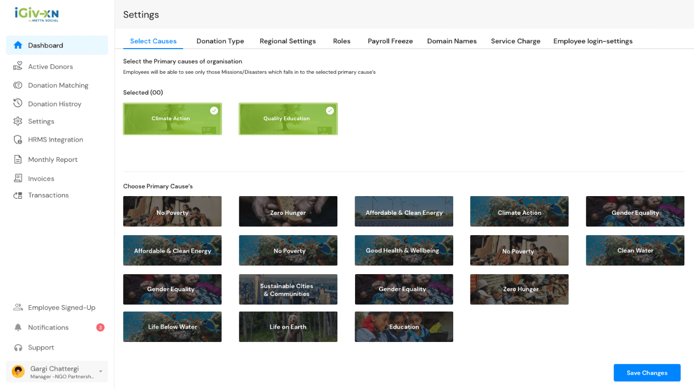Choose the Life on Earth cause tile
The height and width of the screenshot is (389, 694).
click(288, 327)
